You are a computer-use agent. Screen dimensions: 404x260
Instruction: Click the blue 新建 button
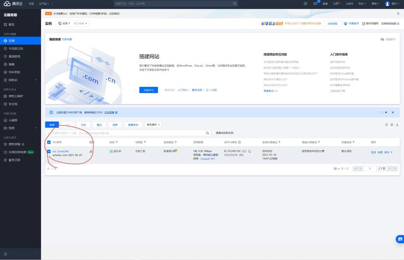click(x=52, y=125)
